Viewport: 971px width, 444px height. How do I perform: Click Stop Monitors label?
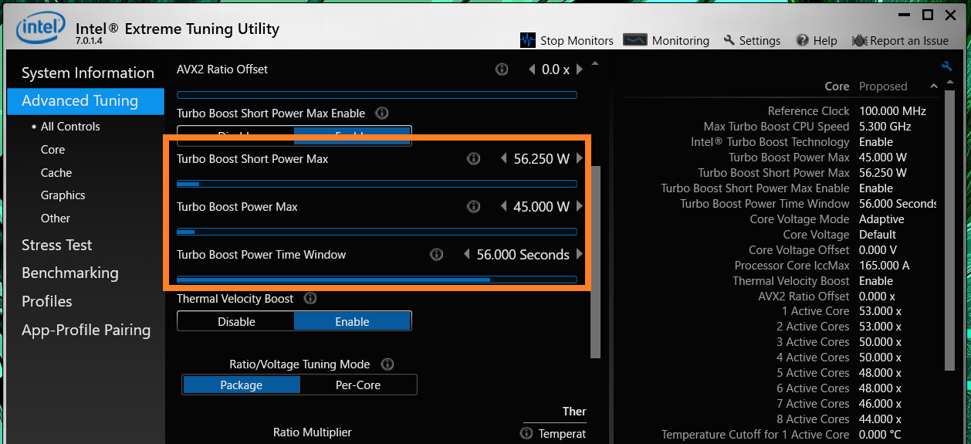577,41
